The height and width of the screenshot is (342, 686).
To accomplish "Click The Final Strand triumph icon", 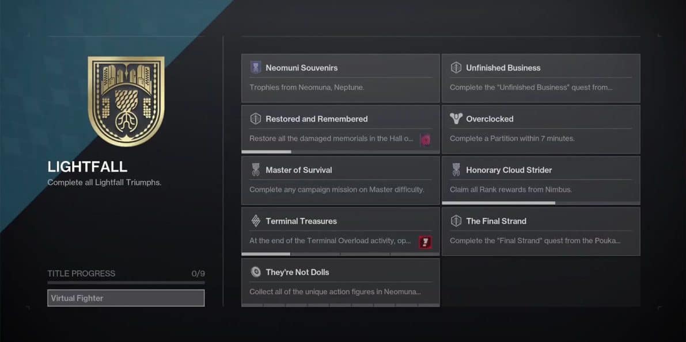I will (x=456, y=221).
